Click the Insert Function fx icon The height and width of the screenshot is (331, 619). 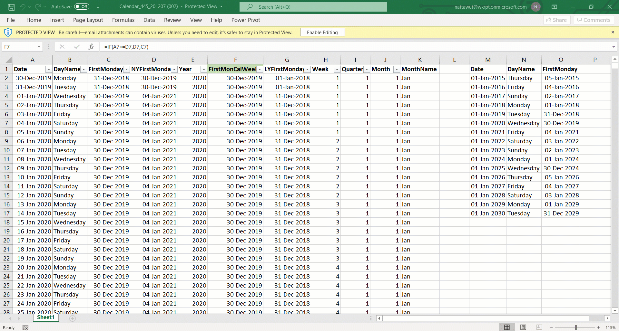[x=91, y=47]
